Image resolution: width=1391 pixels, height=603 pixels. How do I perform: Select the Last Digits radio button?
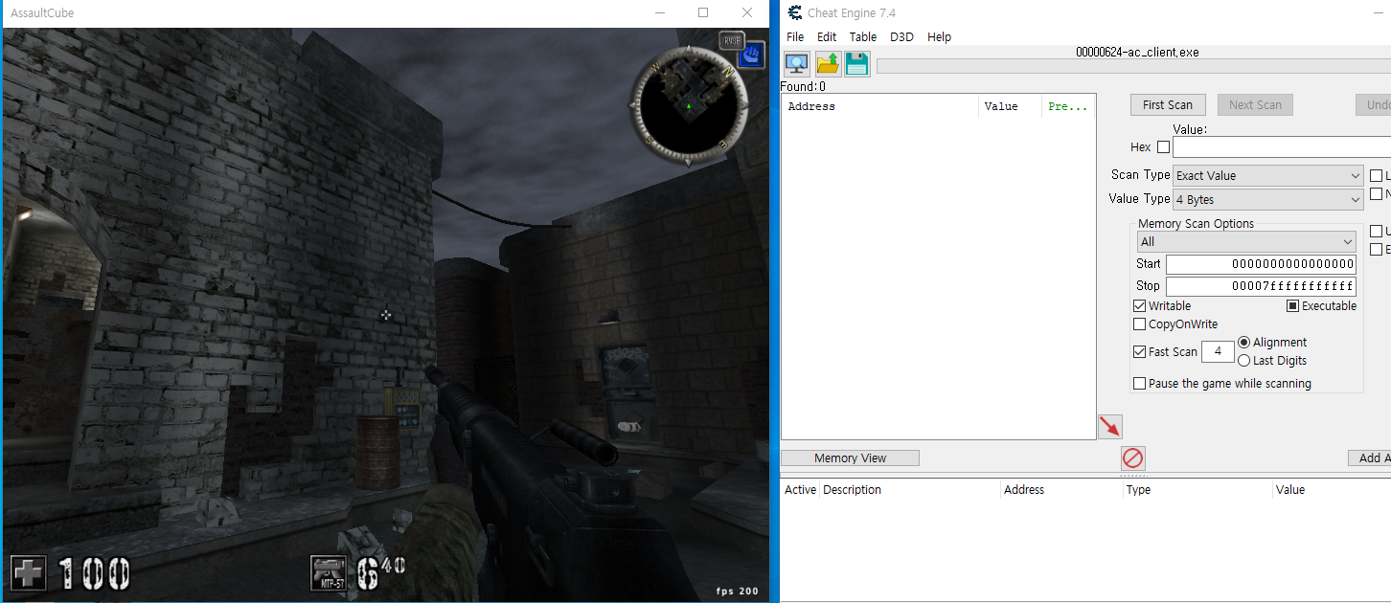pos(1244,361)
